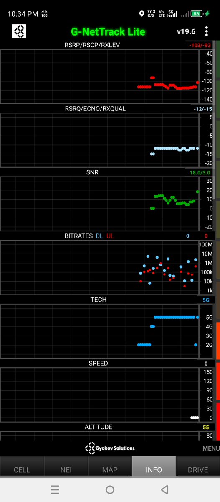Viewport: 220px width, 502px height.
Task: Tap the 10:34 PM clock
Action: (x=23, y=14)
